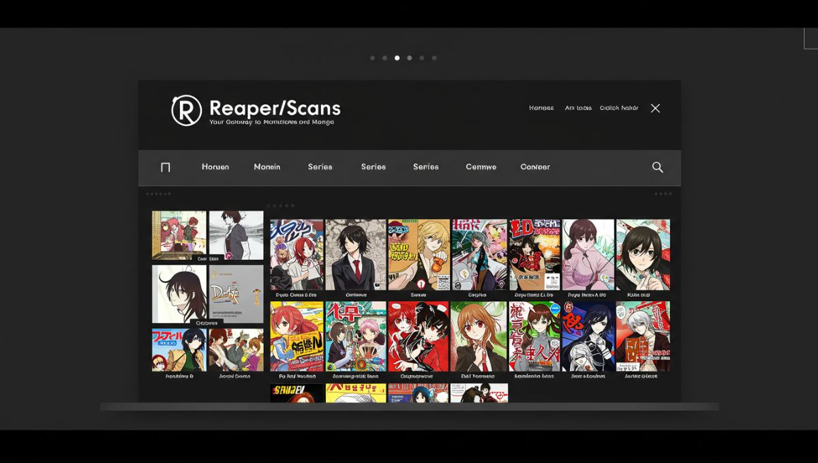Open the girl in pink hoodie cover

coord(588,255)
